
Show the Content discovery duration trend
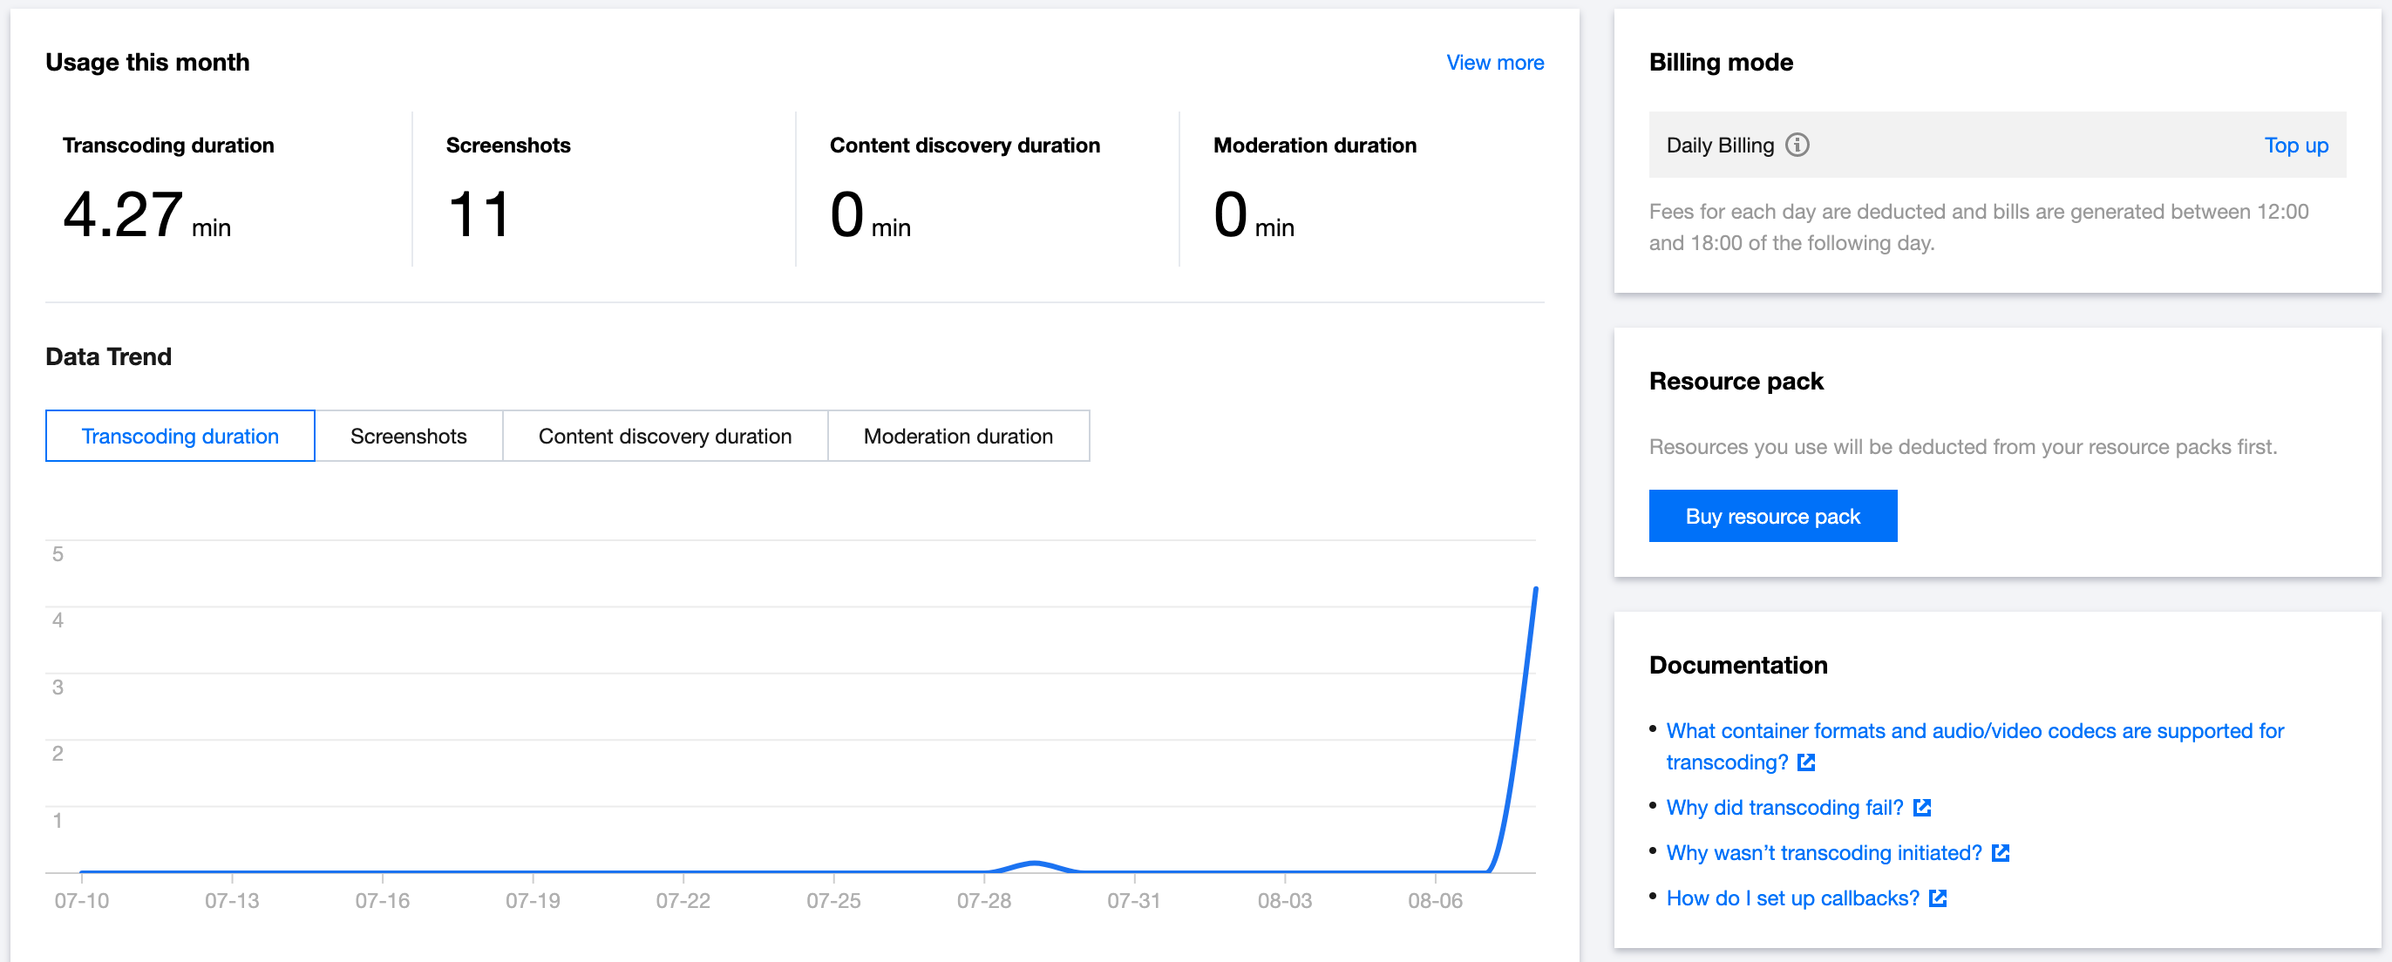665,437
